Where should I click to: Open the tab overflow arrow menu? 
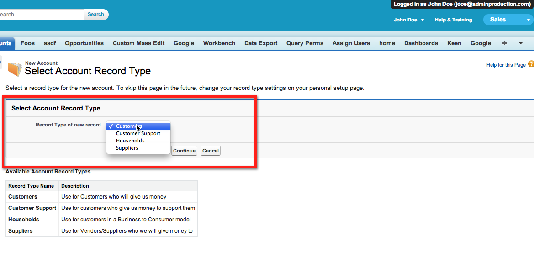[x=520, y=43]
